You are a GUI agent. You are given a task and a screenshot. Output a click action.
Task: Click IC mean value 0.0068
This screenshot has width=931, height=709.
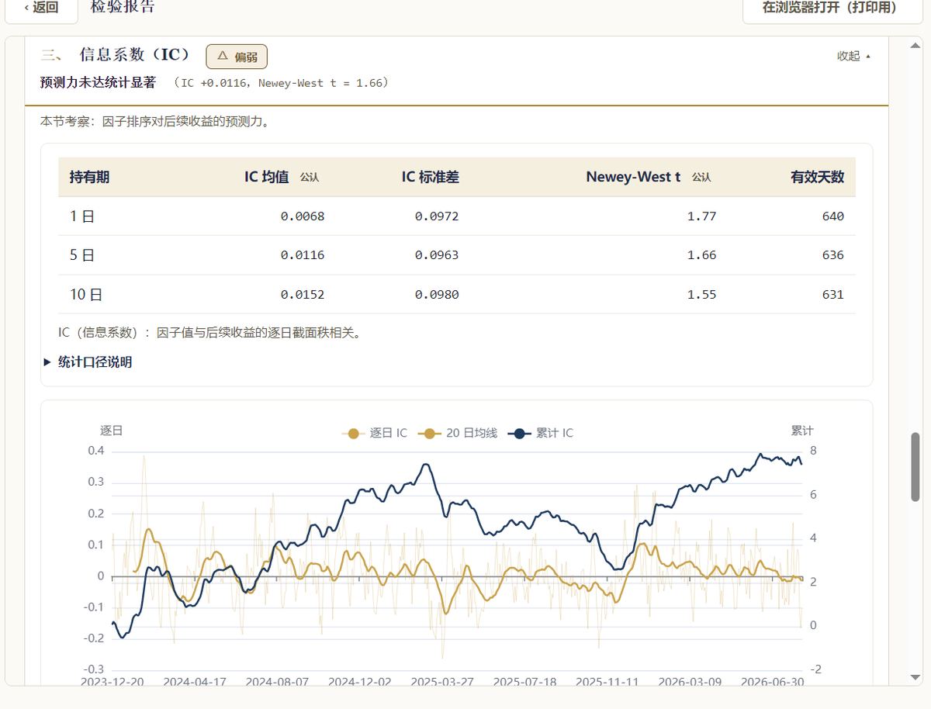[x=303, y=216]
